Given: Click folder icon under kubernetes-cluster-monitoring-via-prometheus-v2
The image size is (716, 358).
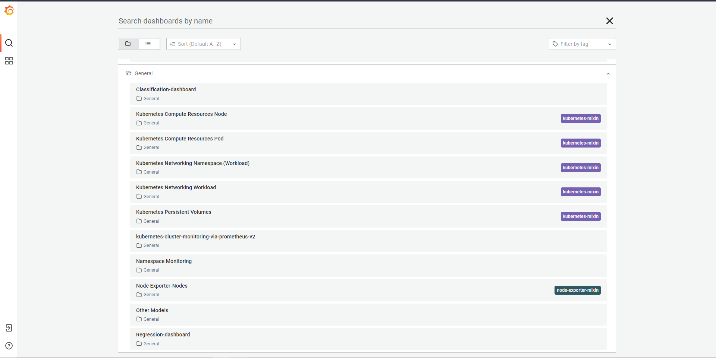Looking at the screenshot, I should pos(139,245).
